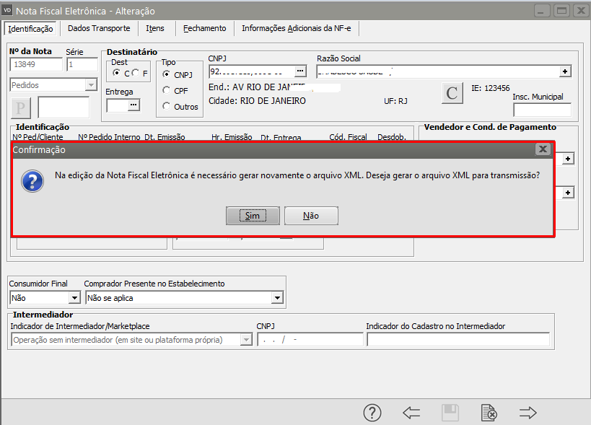Open CNPJ lookup ellipsis button
Screen dimensions: 591x425
(x=301, y=71)
